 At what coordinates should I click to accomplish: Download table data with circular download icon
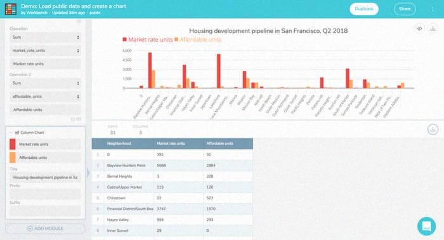(x=433, y=130)
